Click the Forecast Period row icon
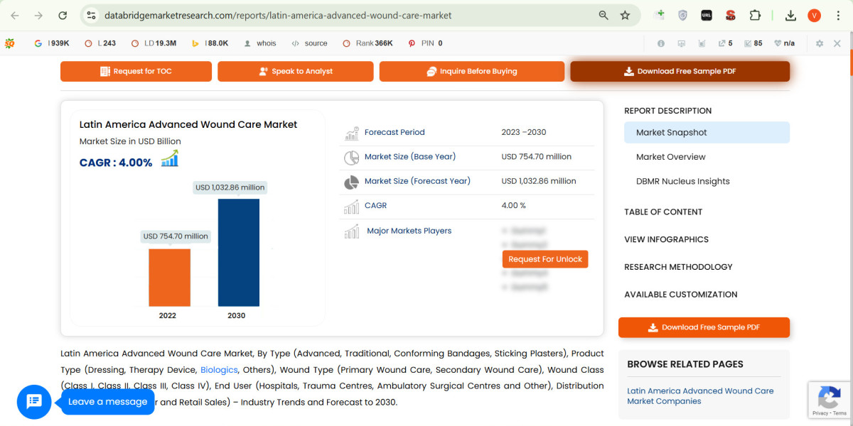 tap(351, 133)
